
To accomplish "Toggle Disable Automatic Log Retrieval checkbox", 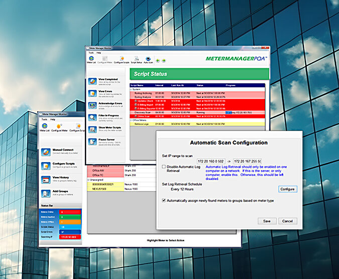I will [x=164, y=167].
